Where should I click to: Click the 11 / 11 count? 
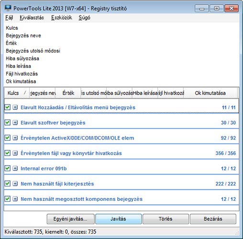point(229,108)
